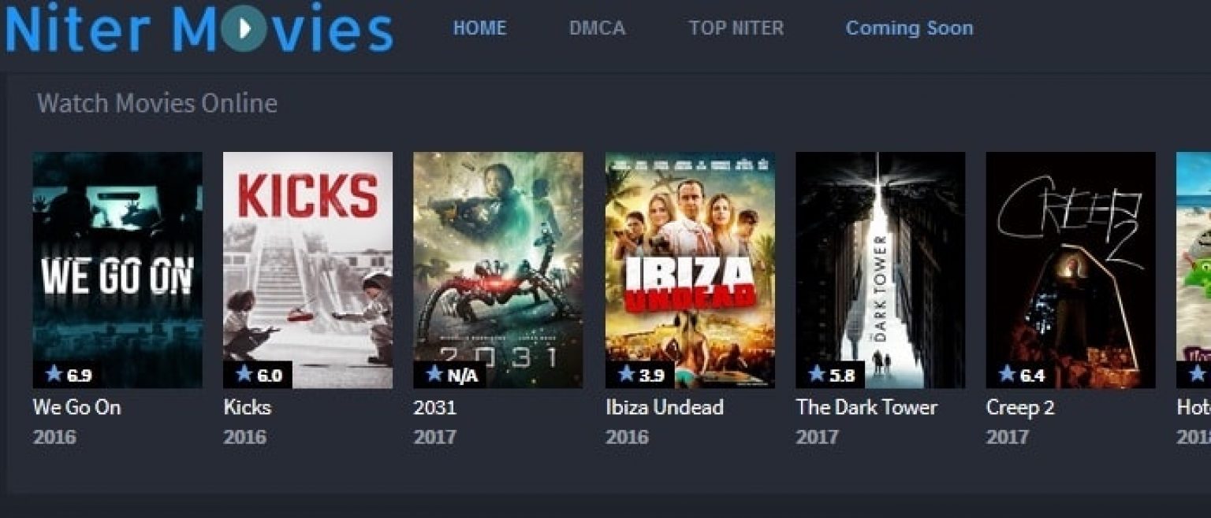
Task: Click The Dark Tower title text
Action: pyautogui.click(x=866, y=407)
